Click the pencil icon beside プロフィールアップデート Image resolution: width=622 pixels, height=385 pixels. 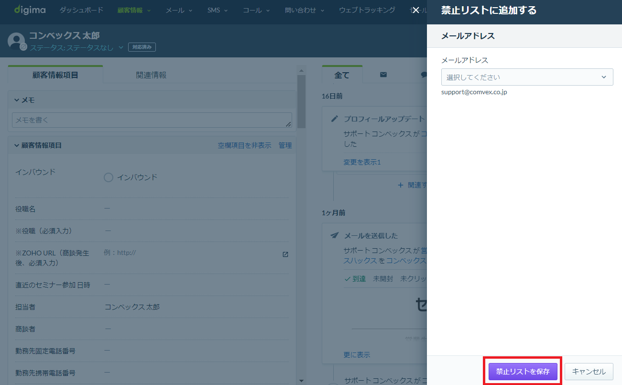click(x=335, y=119)
